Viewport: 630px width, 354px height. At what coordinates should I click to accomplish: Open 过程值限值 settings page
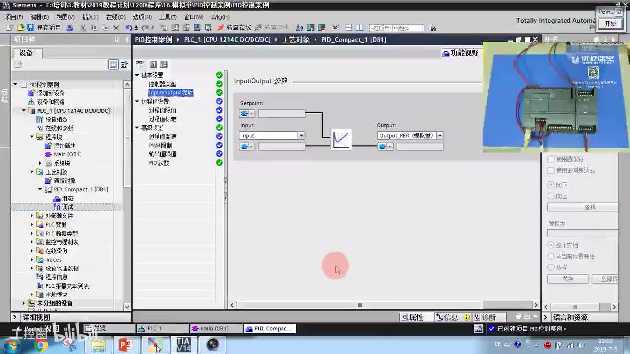pyautogui.click(x=162, y=110)
